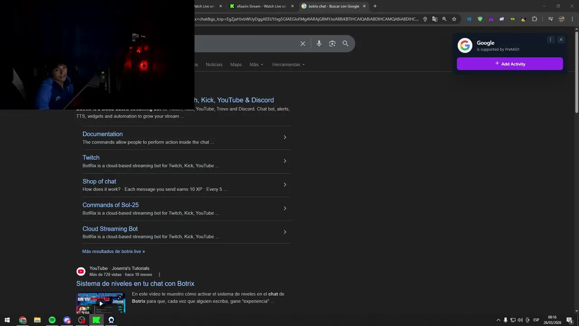Open Discord from the taskbar

(x=67, y=320)
